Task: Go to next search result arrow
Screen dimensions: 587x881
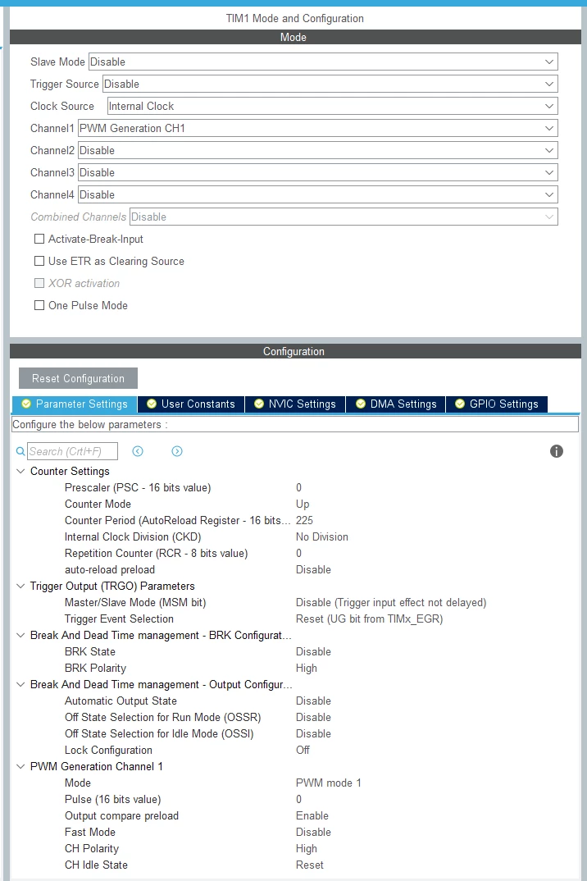Action: [177, 451]
